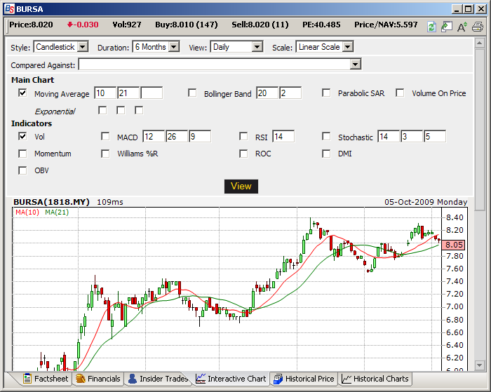Click the empty third Moving Average field

point(152,93)
